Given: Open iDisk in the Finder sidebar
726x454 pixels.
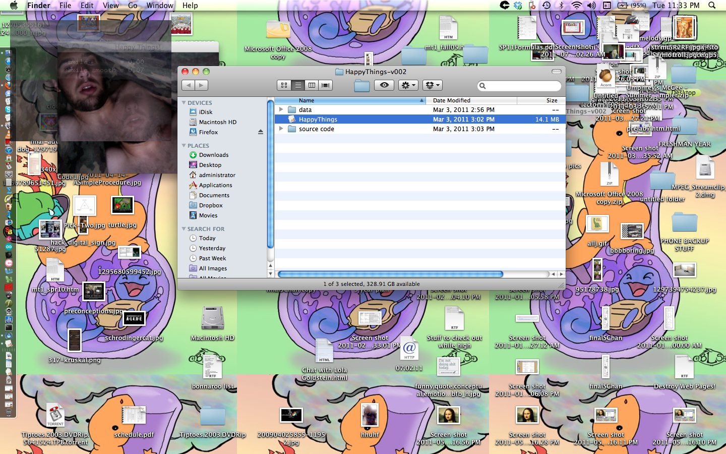Looking at the screenshot, I should (206, 112).
